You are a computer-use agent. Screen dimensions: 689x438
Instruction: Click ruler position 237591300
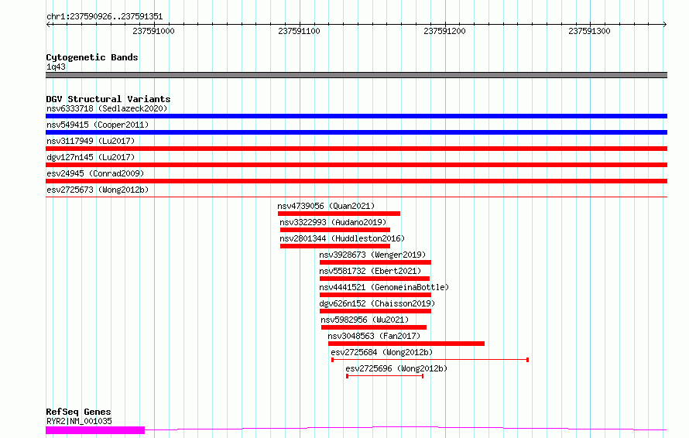point(589,31)
